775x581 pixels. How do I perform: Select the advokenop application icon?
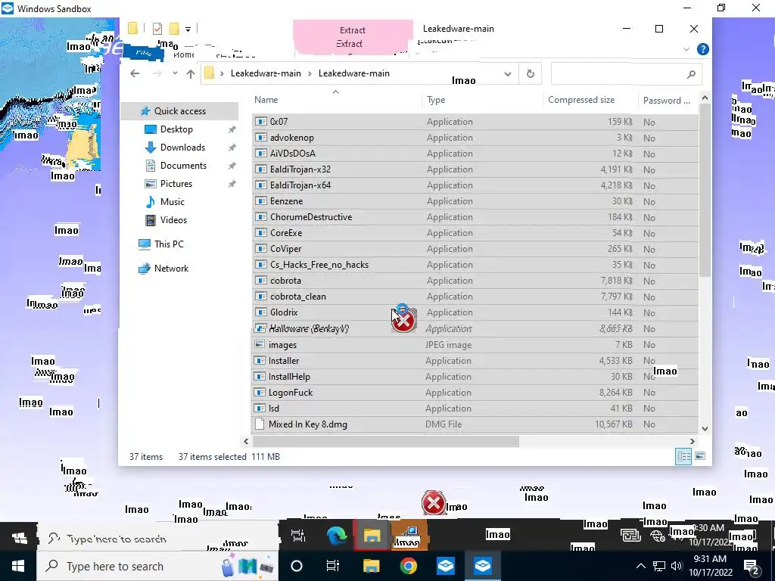(x=261, y=138)
